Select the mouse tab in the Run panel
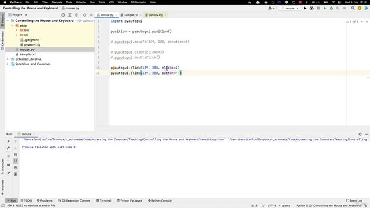This screenshot has width=370, height=208. [x=26, y=134]
